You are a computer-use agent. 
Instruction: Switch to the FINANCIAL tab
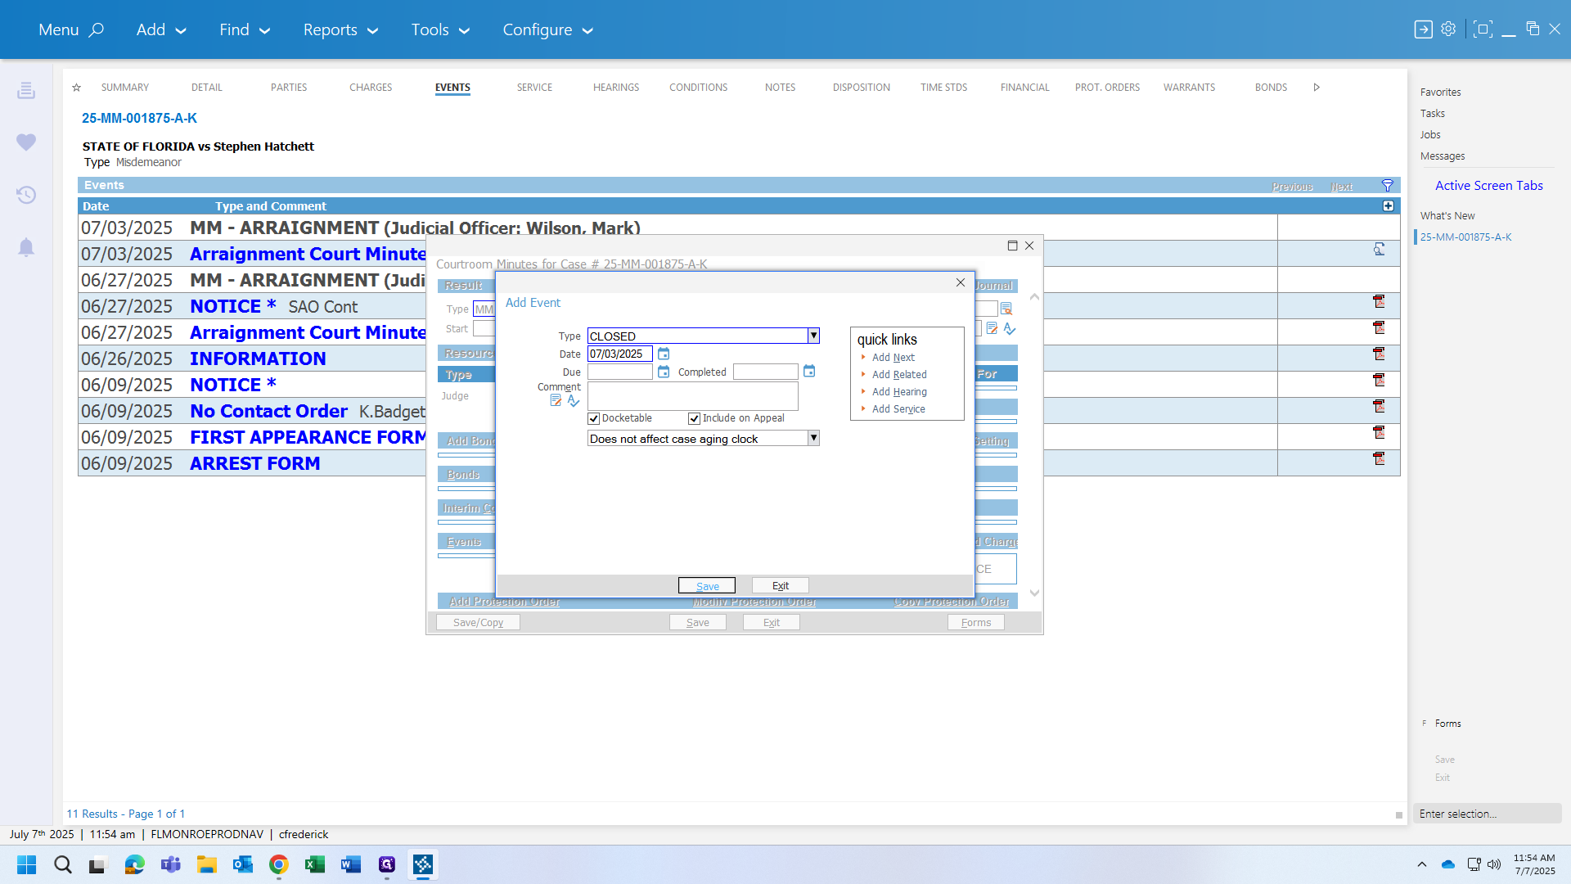[1024, 88]
